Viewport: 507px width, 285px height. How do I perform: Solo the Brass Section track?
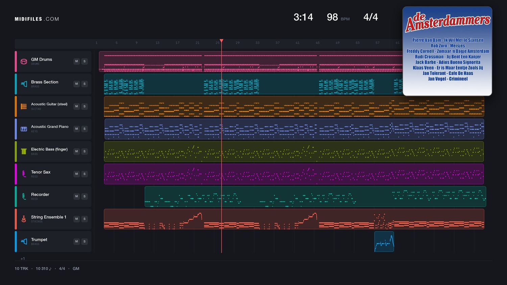(84, 84)
